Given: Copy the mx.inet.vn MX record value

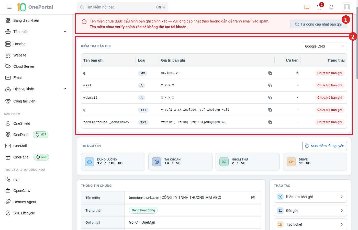Looking at the screenshot, I should [270, 73].
